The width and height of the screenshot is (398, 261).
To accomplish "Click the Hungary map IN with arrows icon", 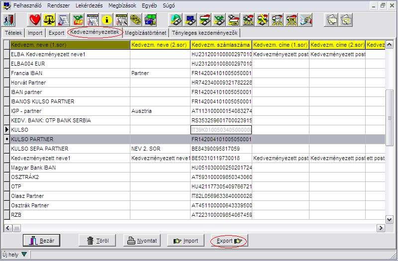I will coord(292,20).
